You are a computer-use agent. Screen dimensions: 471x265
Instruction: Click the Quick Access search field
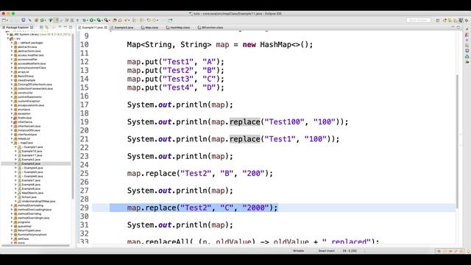(419, 20)
